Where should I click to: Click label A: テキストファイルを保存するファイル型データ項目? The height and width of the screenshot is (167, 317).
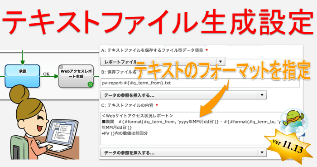[152, 50]
